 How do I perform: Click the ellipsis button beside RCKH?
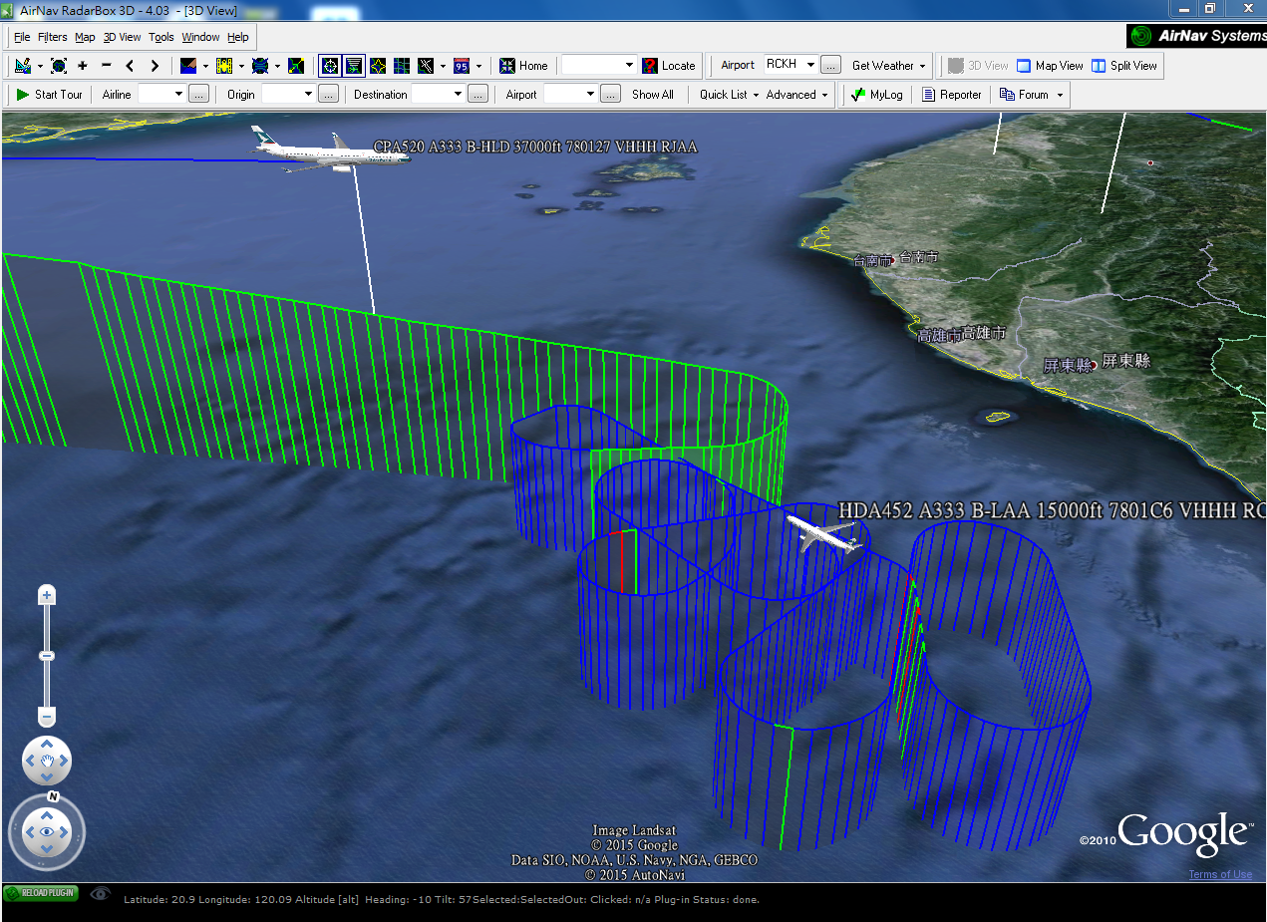(x=832, y=66)
